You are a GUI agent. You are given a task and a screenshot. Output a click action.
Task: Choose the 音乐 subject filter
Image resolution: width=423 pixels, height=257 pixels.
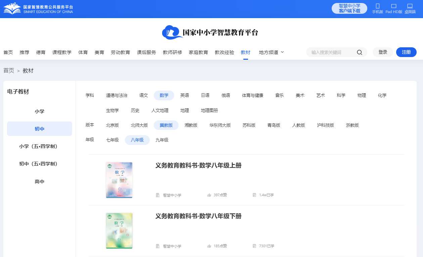[279, 95]
